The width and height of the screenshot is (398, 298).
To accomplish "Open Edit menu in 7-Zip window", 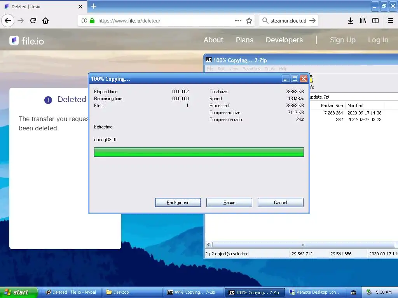I will (221, 69).
